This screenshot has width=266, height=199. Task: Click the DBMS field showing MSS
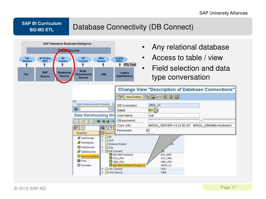[x=151, y=110]
